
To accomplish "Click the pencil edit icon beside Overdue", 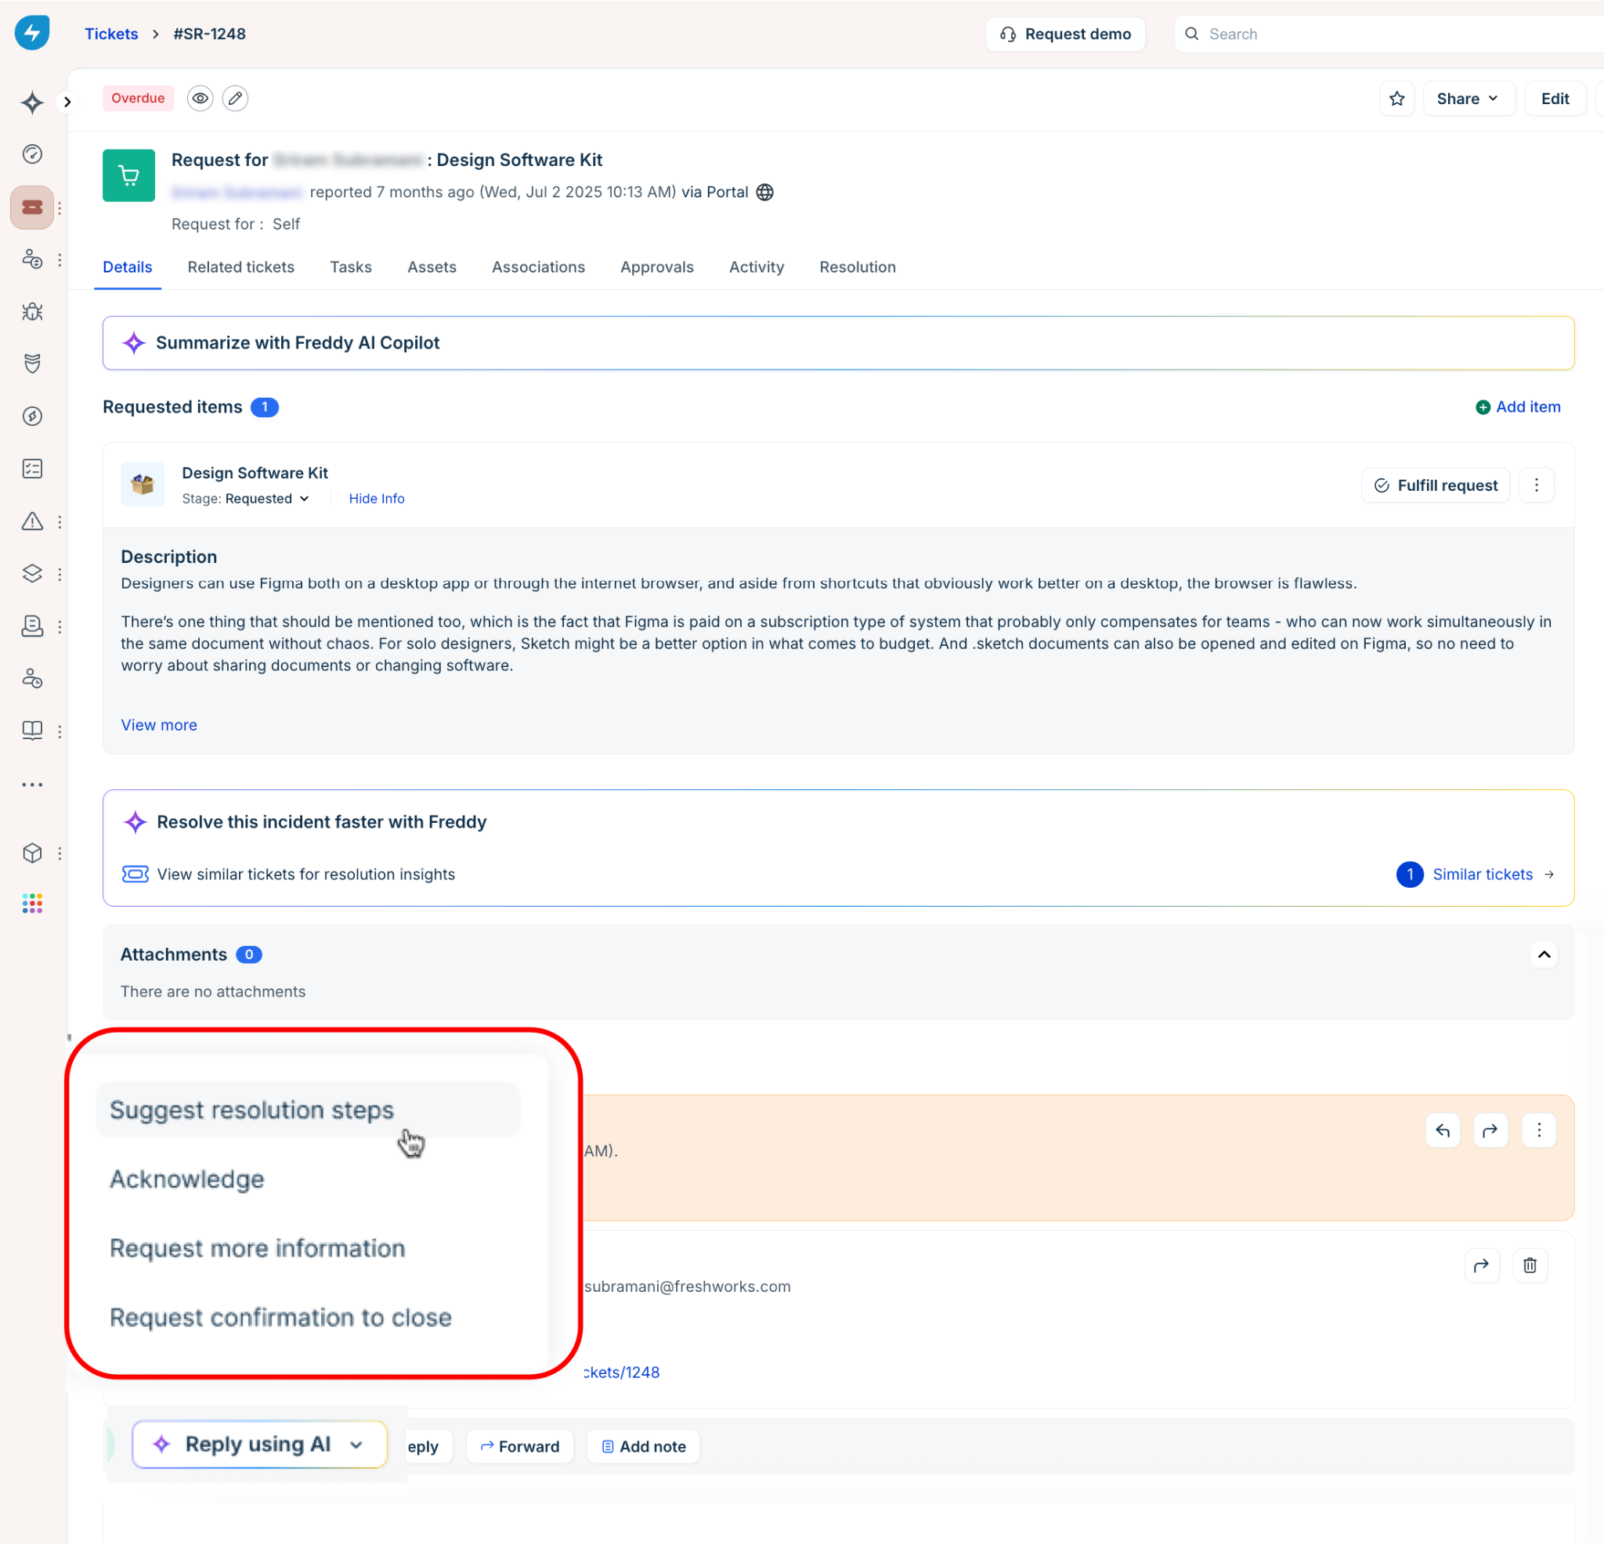I will coord(235,98).
